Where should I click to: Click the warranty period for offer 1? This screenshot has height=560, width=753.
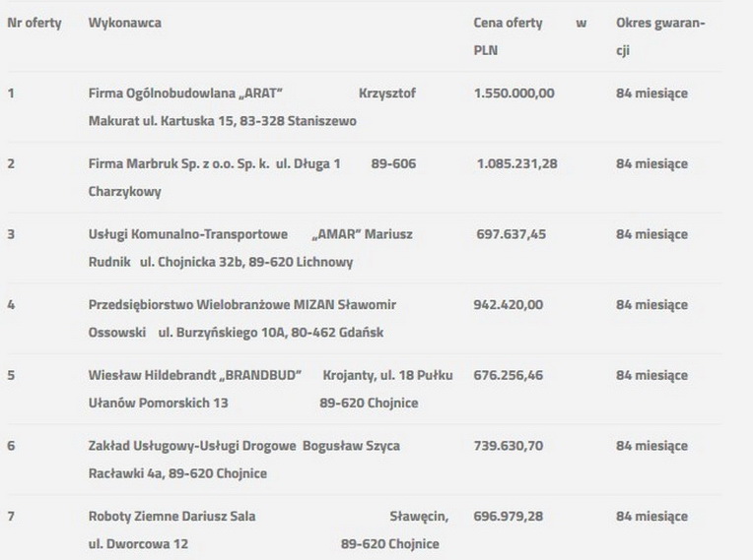(x=651, y=93)
